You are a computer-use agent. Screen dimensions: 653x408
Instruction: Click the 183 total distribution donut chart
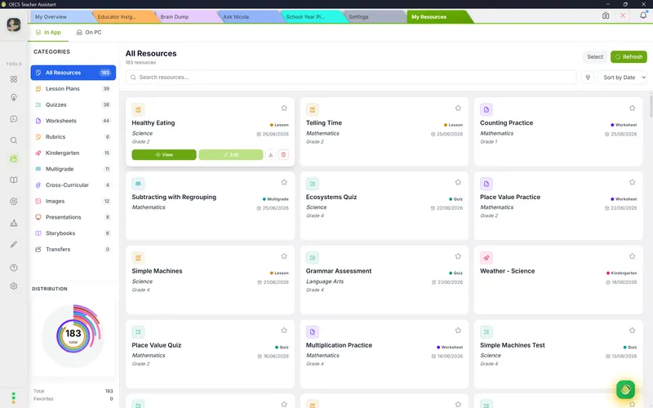[73, 335]
